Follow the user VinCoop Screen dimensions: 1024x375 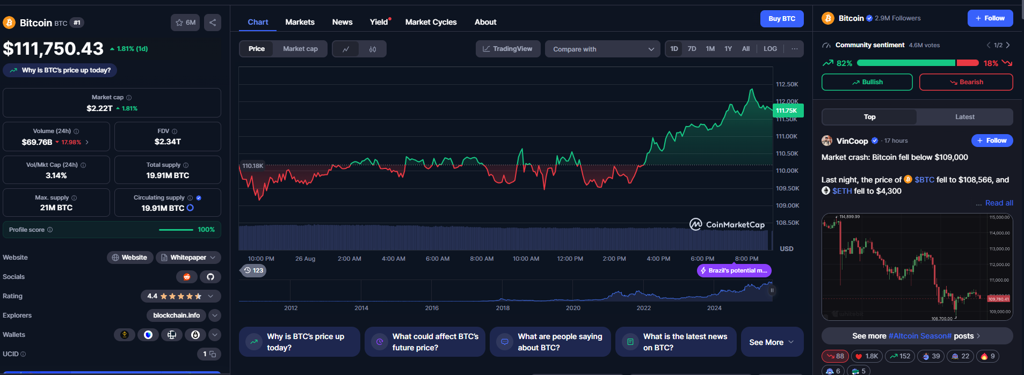pyautogui.click(x=992, y=141)
